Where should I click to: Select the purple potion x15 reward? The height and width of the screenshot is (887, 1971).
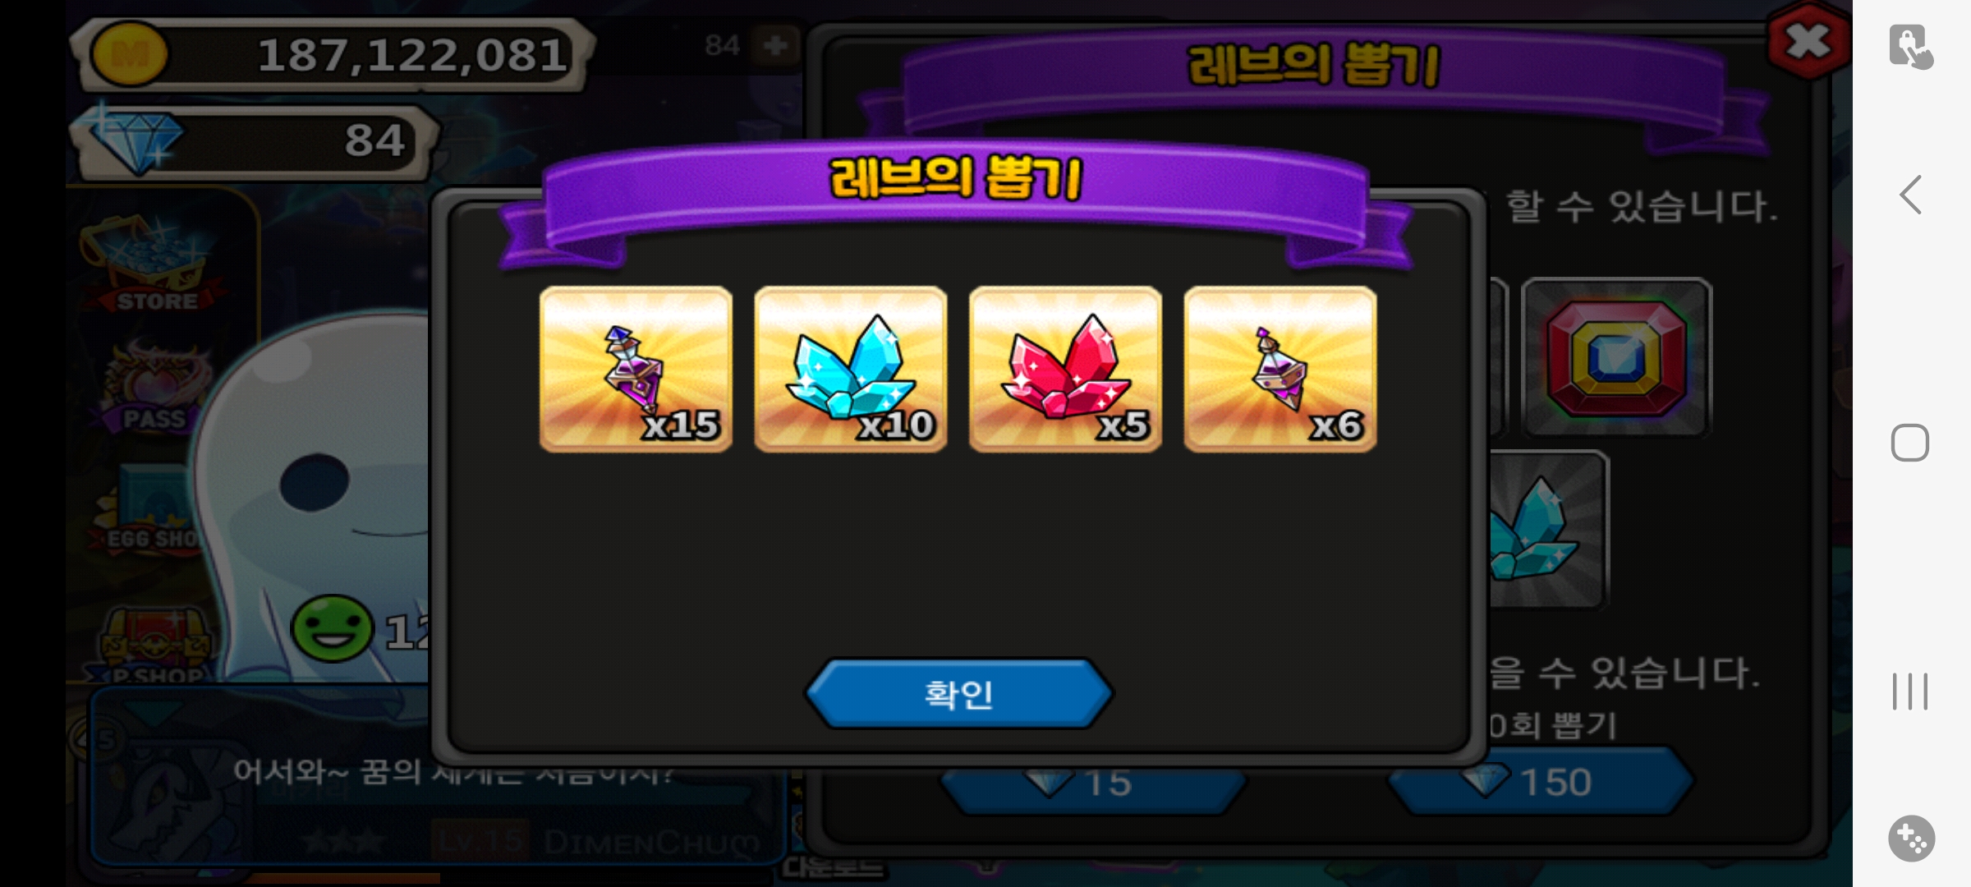[x=636, y=369]
